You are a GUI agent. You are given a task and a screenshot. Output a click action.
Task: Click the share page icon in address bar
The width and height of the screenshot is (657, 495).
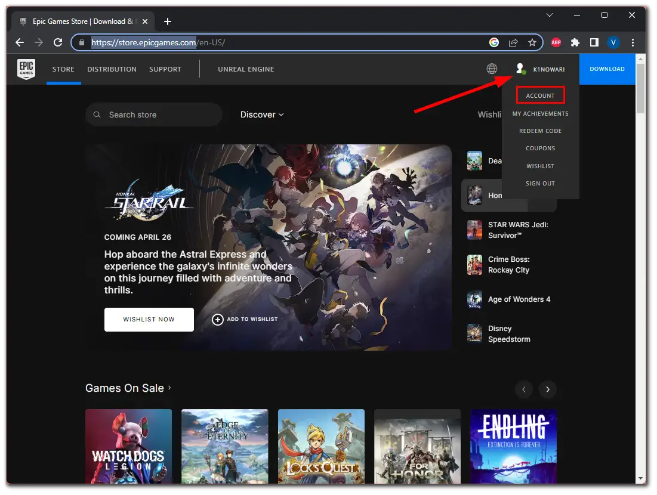[x=513, y=42]
